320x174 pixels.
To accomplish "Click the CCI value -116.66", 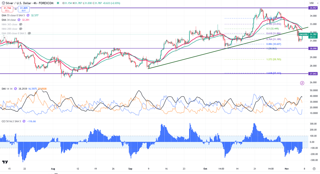I will tap(31, 121).
